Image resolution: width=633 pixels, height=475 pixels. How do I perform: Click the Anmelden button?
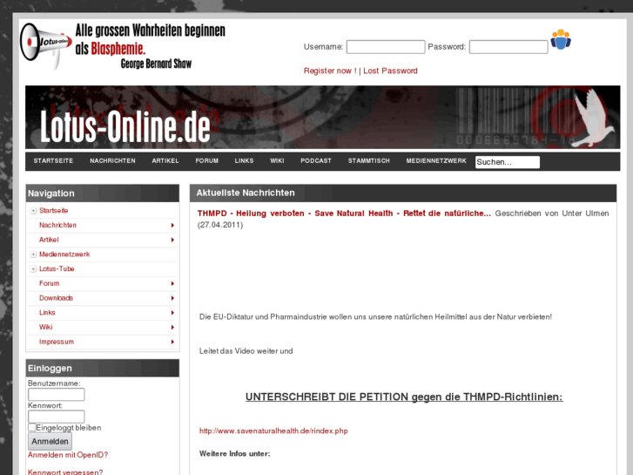(x=50, y=442)
